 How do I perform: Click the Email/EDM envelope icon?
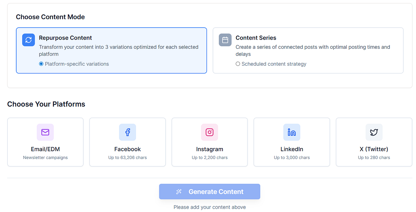point(45,132)
